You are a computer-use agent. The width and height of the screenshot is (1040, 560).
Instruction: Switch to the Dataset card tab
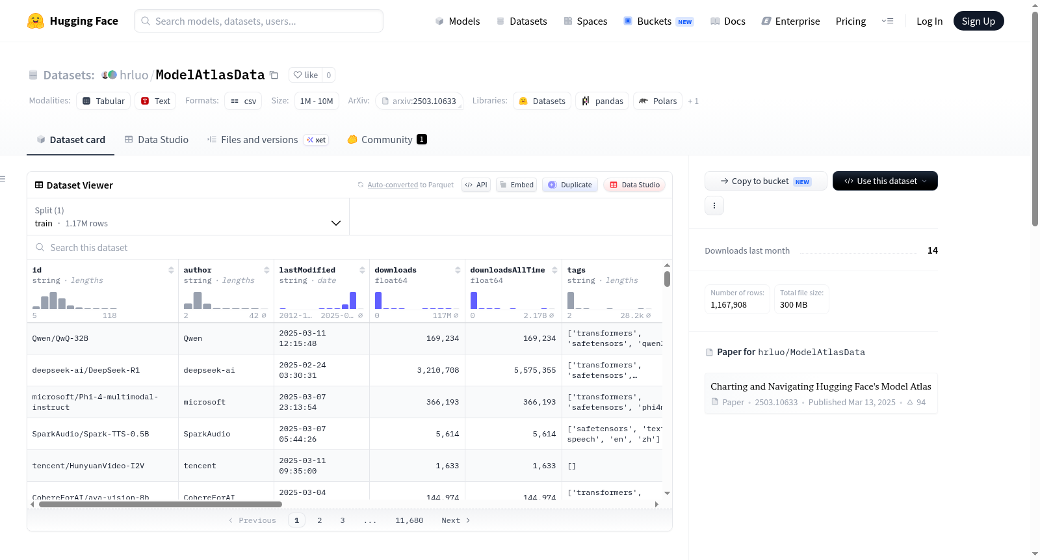click(71, 140)
